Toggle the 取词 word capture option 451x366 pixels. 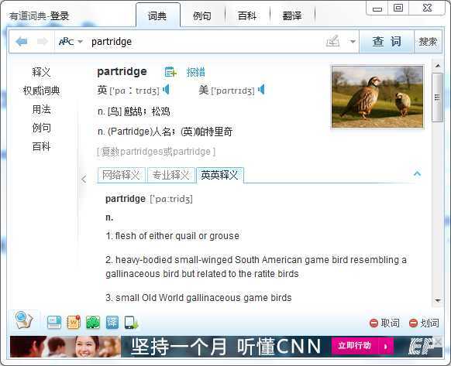(x=384, y=323)
